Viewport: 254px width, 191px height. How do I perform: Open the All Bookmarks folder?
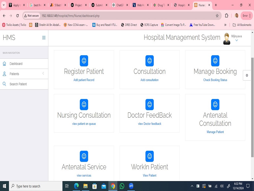242,25
